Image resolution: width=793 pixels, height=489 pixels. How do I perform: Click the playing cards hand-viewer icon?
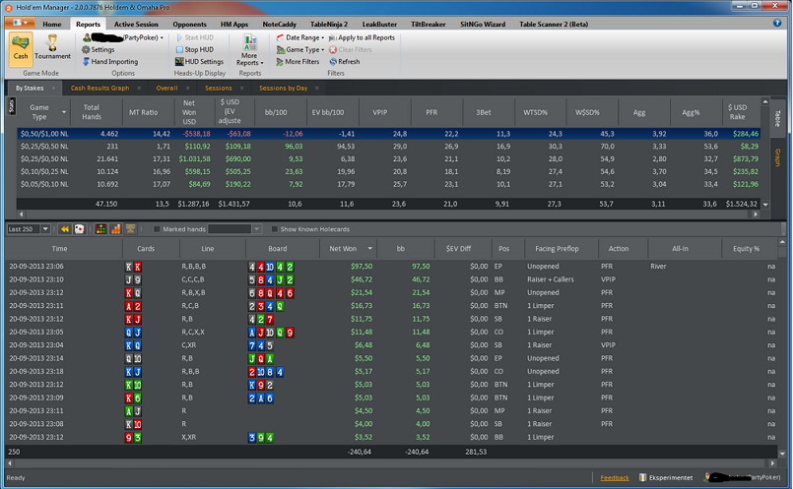80,229
